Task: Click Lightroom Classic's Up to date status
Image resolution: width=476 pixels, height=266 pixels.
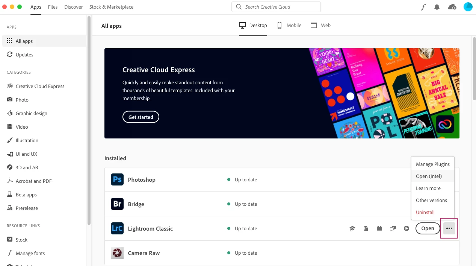Action: pos(242,228)
